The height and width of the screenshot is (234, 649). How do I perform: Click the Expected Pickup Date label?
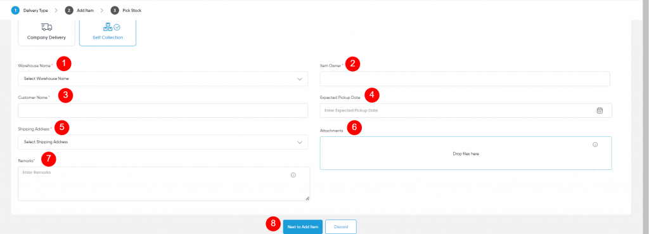(340, 97)
